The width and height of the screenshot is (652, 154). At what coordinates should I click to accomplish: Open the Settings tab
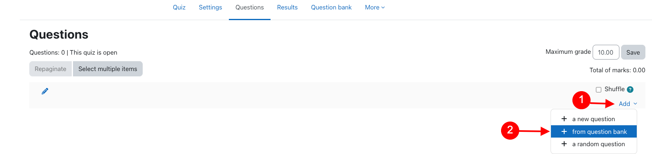tap(210, 7)
